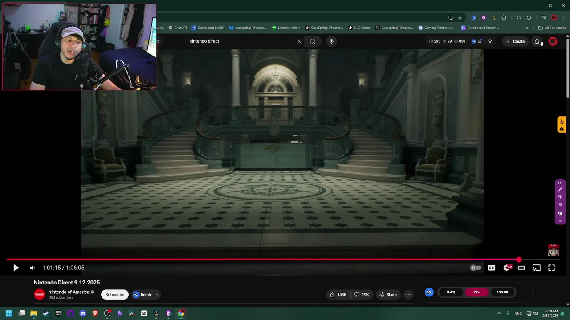570x320 pixels.
Task: Toggle the autoplay switch in player controls
Action: click(476, 268)
